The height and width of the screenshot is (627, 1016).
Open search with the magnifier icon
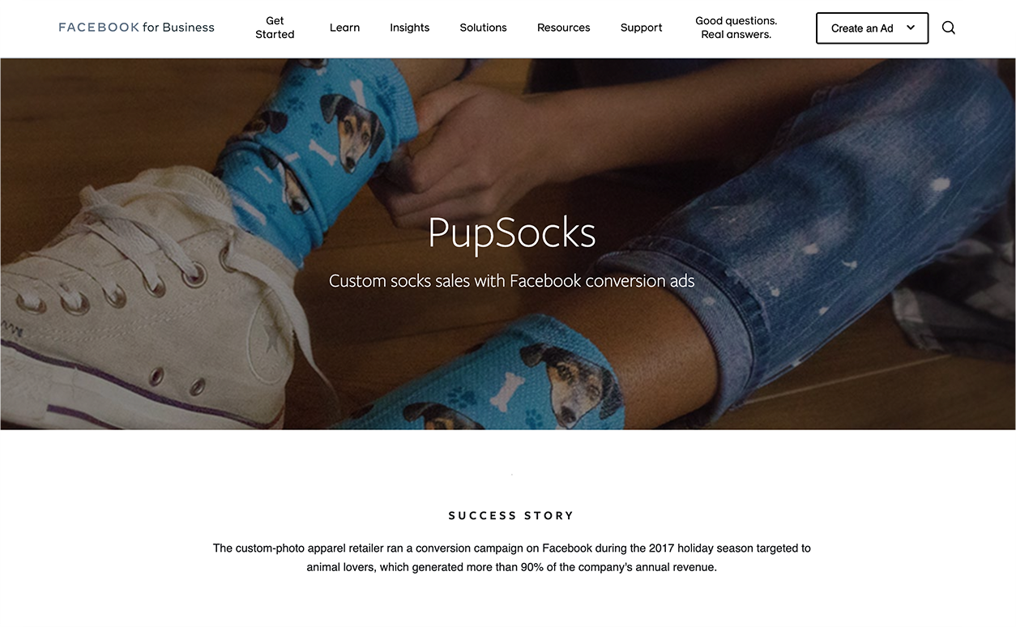[x=949, y=28]
